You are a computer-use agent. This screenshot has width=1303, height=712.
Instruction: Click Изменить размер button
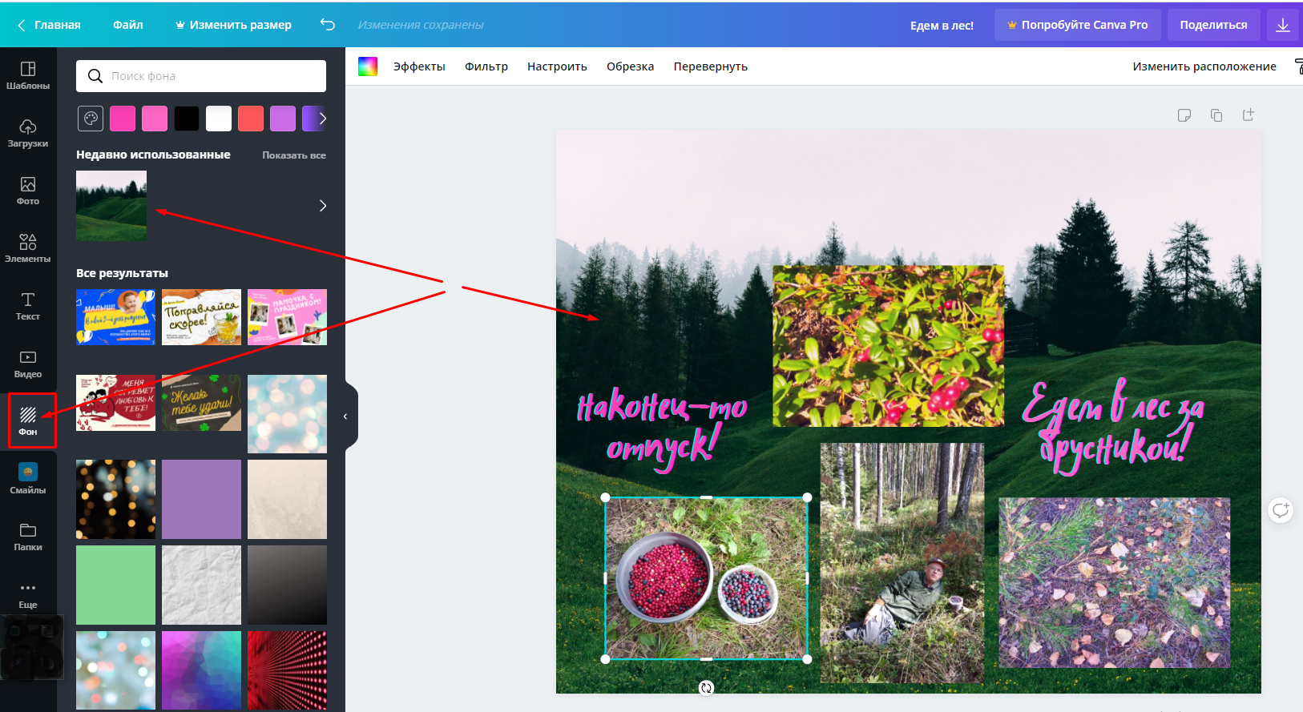(x=233, y=25)
